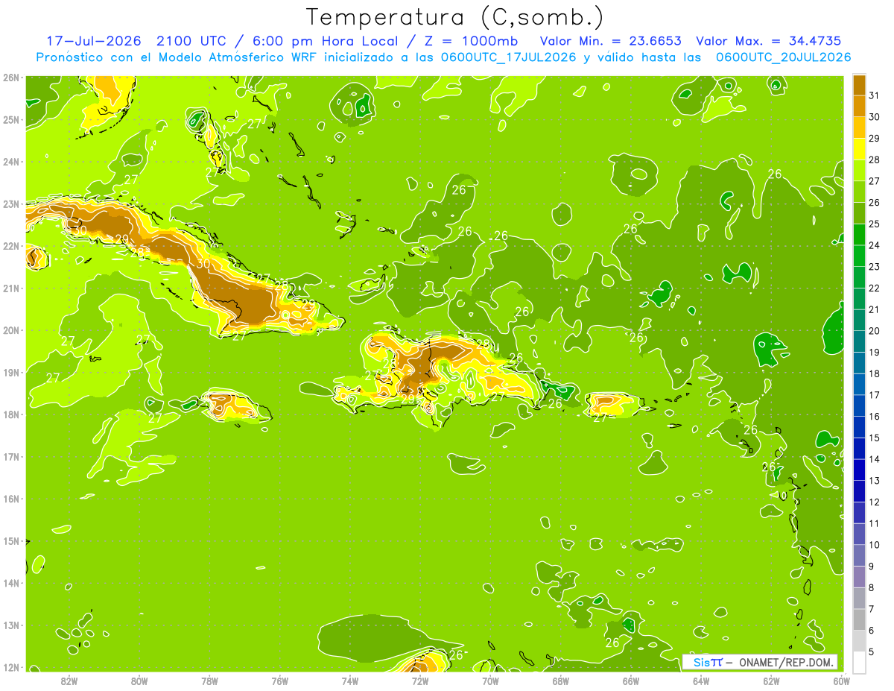894x691 pixels.
Task: Click the "25N" latitude label
Action: 12,119
